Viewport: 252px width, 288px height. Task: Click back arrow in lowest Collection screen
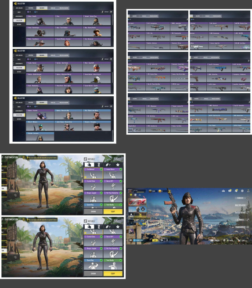(x=15, y=98)
